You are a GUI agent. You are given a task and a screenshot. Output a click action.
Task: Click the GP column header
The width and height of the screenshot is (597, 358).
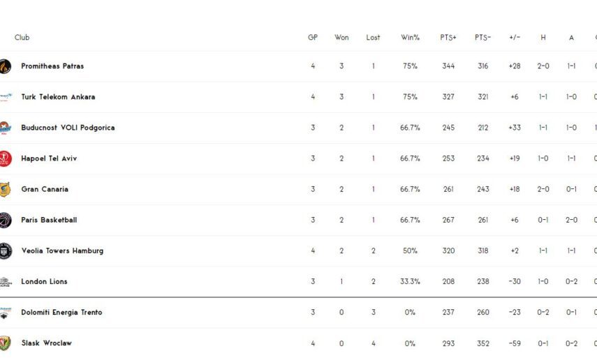point(313,38)
